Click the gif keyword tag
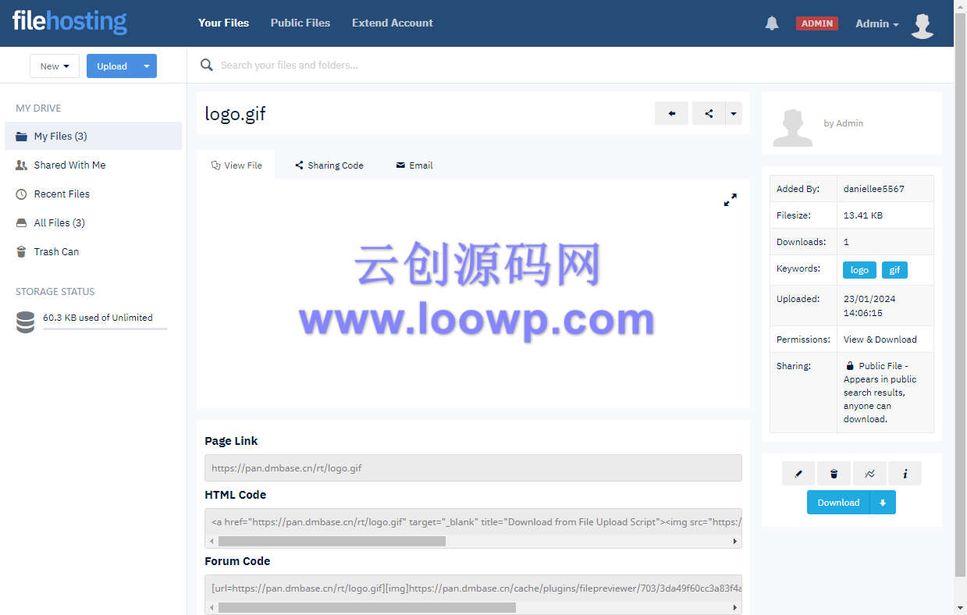This screenshot has width=967, height=615. coord(894,270)
